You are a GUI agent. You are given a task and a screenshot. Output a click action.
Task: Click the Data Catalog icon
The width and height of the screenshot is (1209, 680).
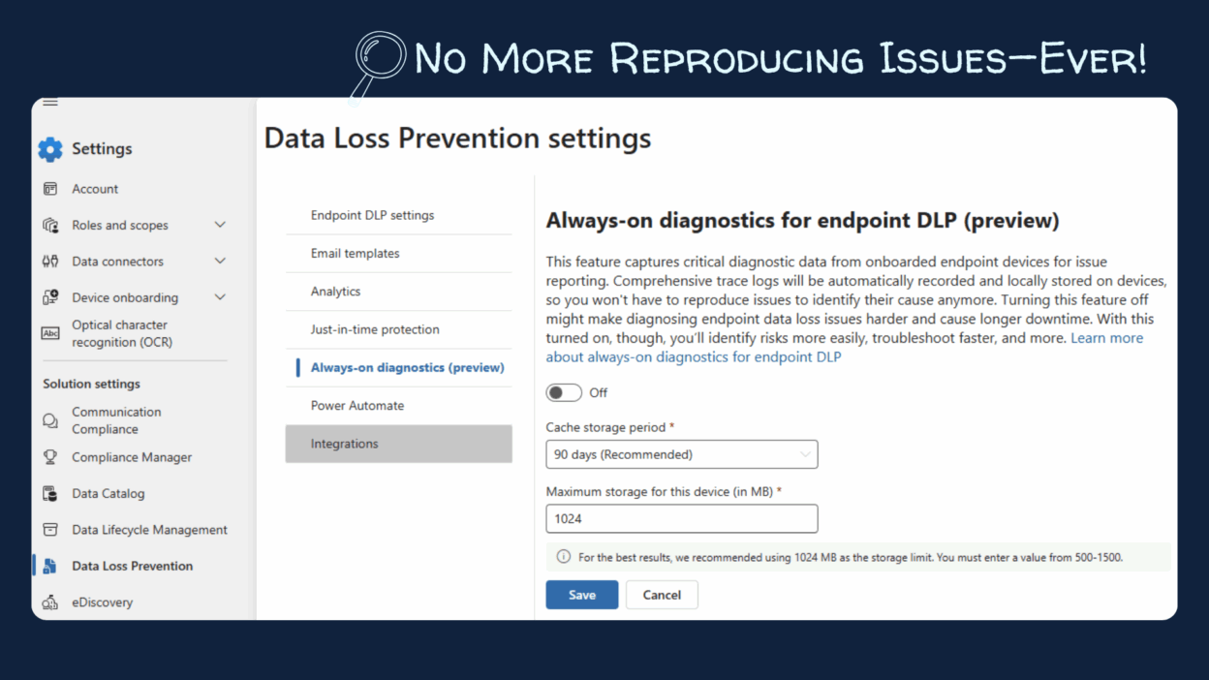coord(50,494)
